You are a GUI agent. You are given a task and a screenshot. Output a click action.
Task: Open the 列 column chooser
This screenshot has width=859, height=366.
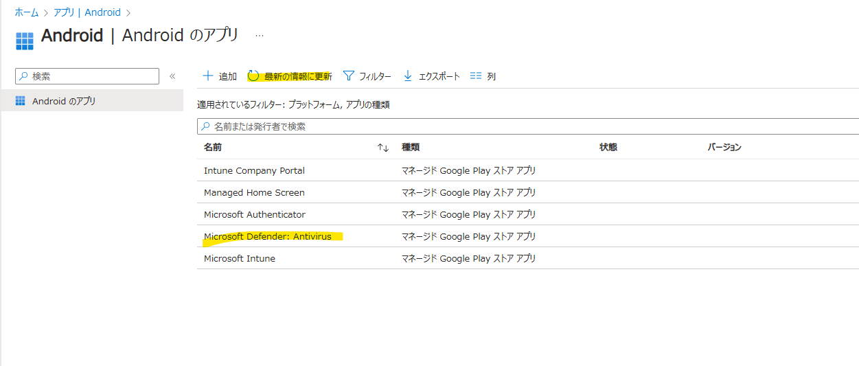(492, 76)
